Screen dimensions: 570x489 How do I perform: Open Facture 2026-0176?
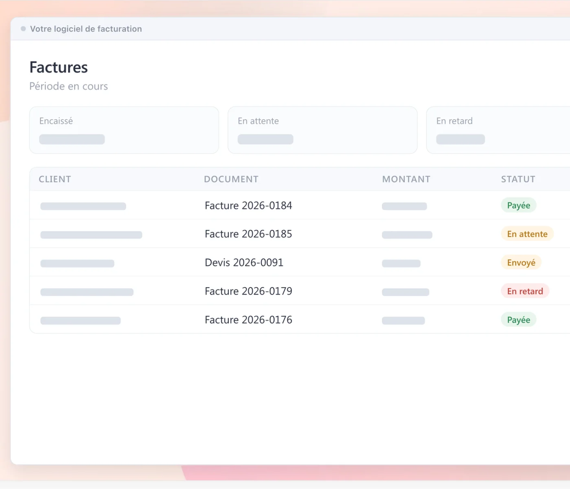click(x=248, y=320)
